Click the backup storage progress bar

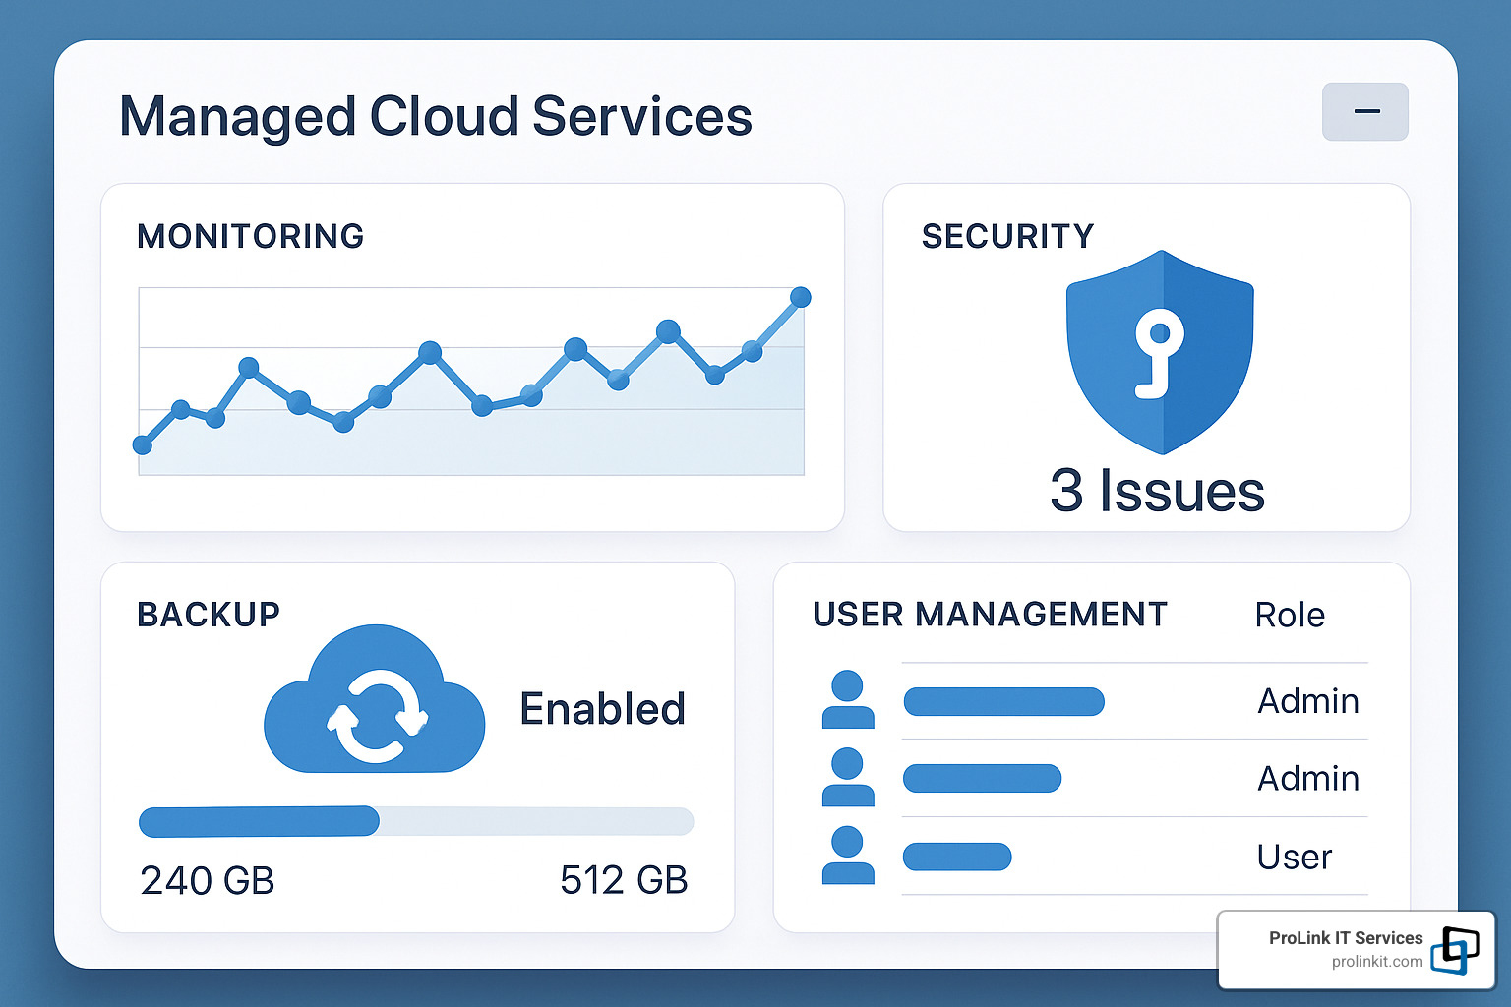pyautogui.click(x=416, y=821)
